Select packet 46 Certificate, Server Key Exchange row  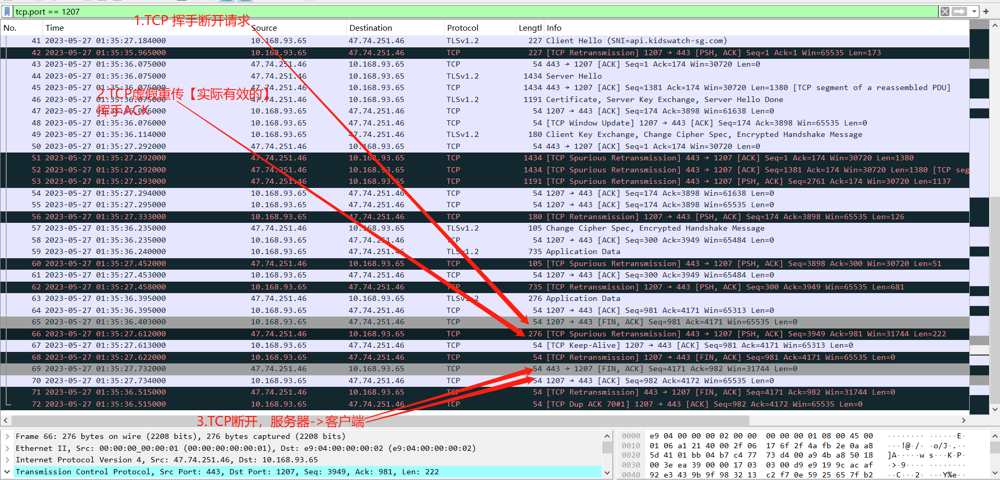pyautogui.click(x=485, y=99)
